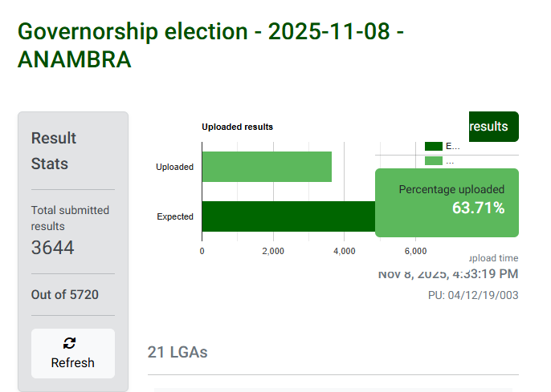Click the 21 LGAs section heading
The height and width of the screenshot is (392, 551).
(x=178, y=352)
